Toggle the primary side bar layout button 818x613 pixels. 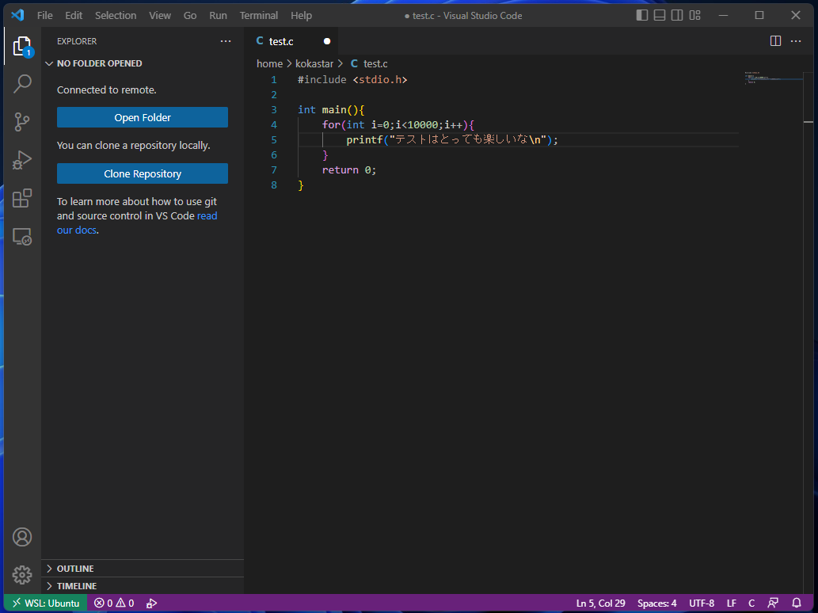641,15
